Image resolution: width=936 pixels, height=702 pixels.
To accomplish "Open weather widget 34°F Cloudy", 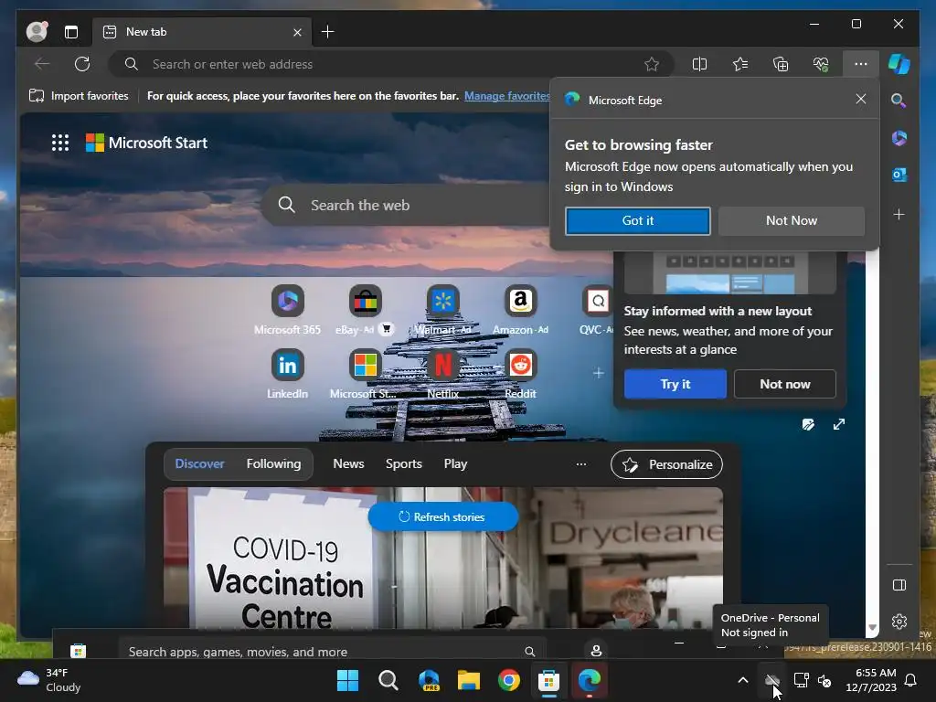I will tap(49, 680).
